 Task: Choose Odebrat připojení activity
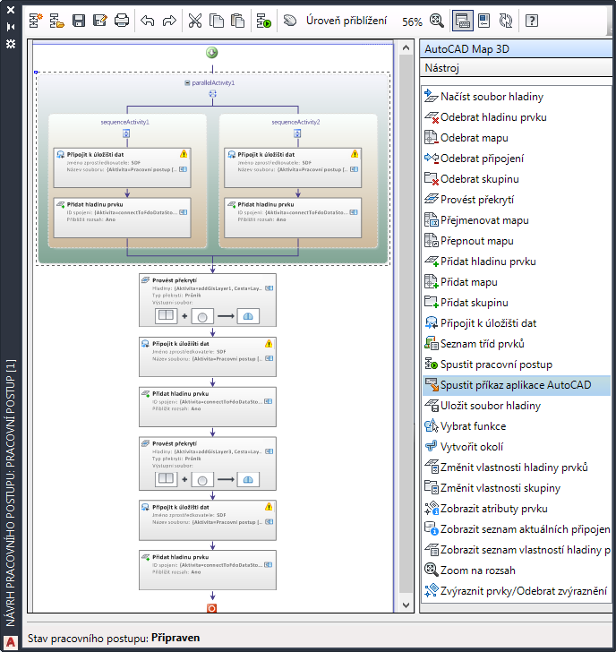[517, 159]
